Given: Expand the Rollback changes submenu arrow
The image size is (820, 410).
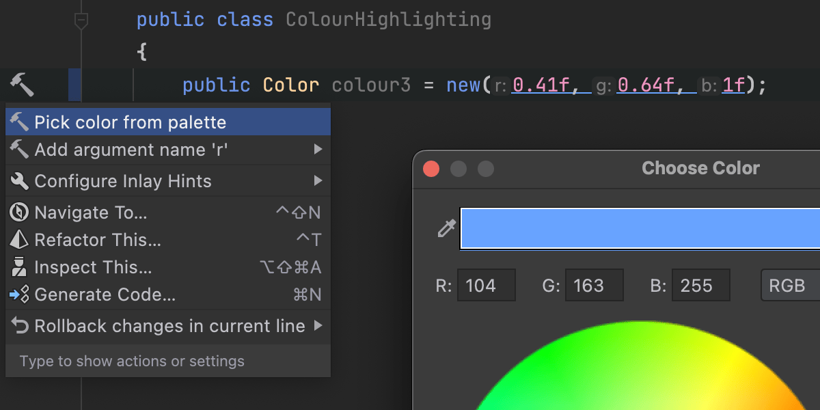Looking at the screenshot, I should 318,326.
